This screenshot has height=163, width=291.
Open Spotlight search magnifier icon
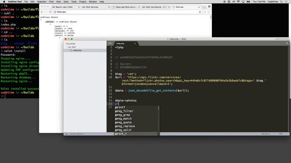[x=281, y=2]
